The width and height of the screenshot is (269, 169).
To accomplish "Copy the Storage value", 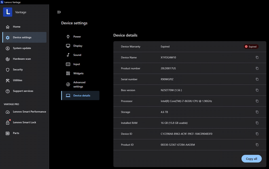I will pyautogui.click(x=257, y=112).
